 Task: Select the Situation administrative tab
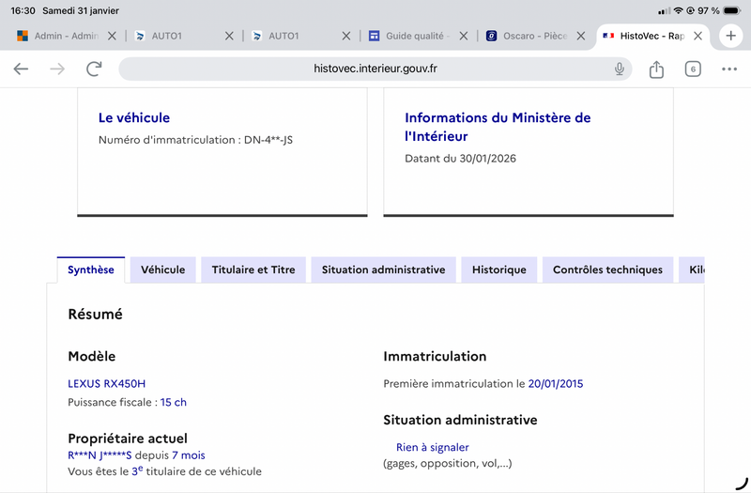[383, 270]
